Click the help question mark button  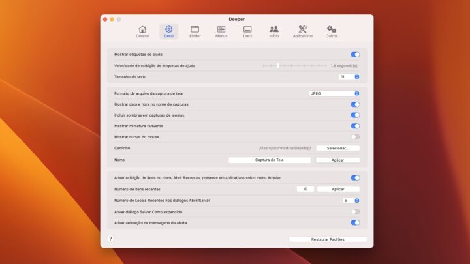tap(110, 239)
